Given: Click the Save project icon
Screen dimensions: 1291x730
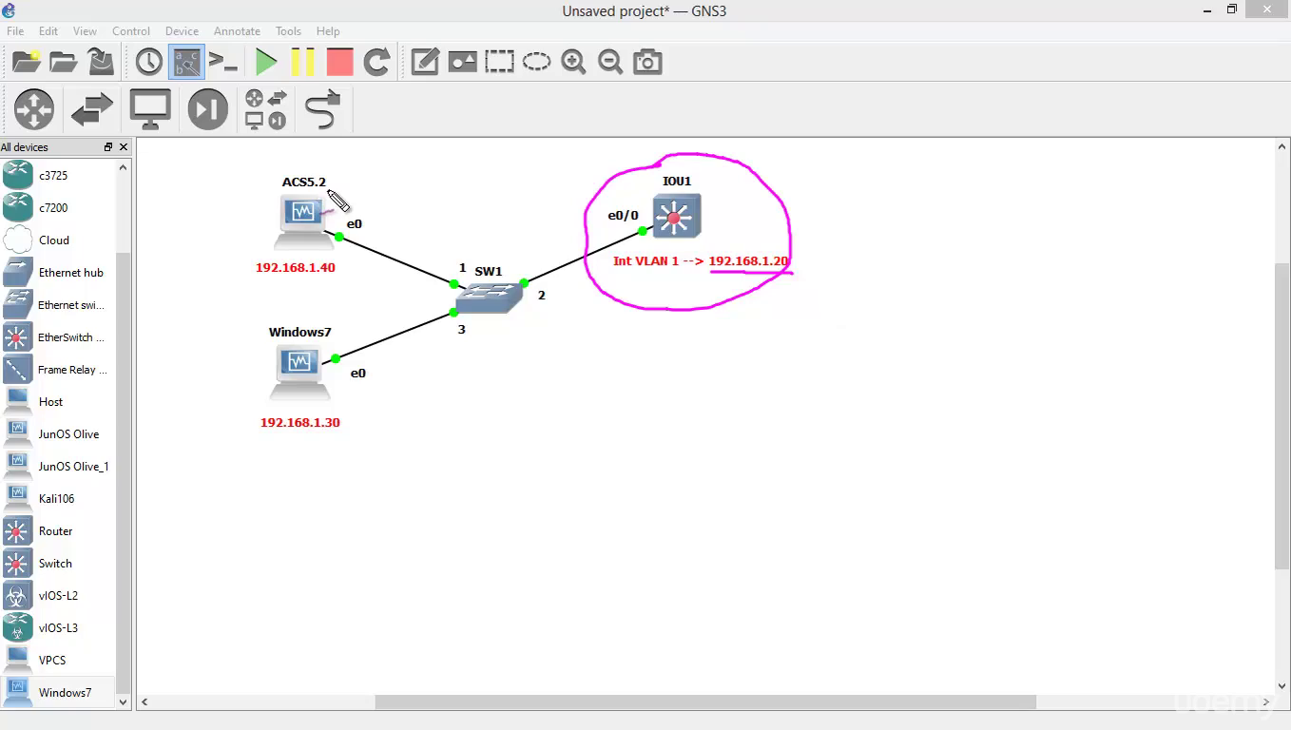Looking at the screenshot, I should tap(101, 62).
